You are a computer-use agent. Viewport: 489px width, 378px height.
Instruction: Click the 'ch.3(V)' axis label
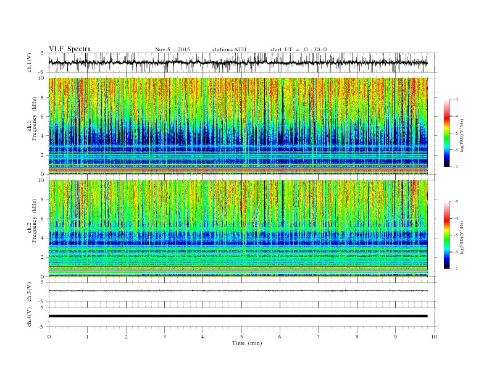pos(30,292)
